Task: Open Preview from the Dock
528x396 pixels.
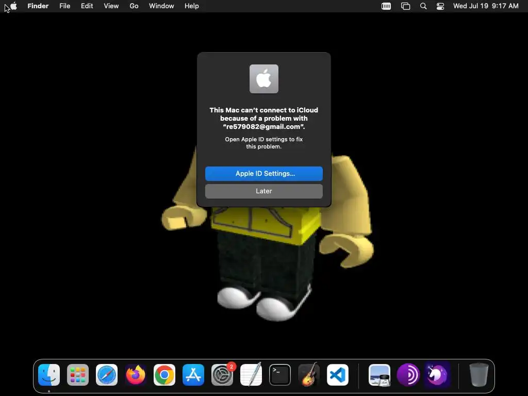Action: 379,375
